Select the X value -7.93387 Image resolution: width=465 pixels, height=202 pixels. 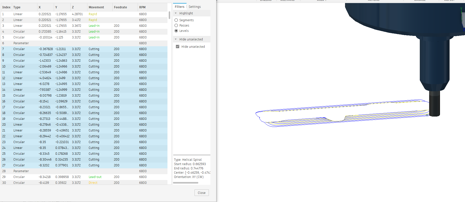(45, 90)
